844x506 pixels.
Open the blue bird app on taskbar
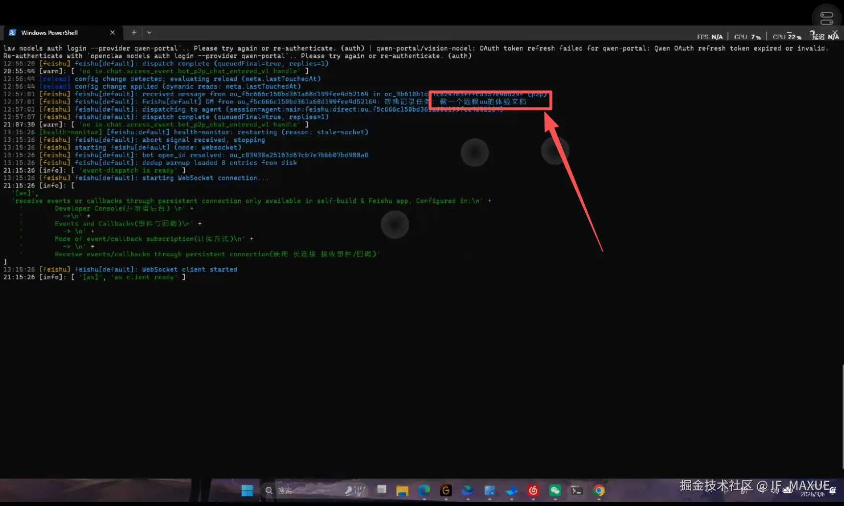coord(468,490)
